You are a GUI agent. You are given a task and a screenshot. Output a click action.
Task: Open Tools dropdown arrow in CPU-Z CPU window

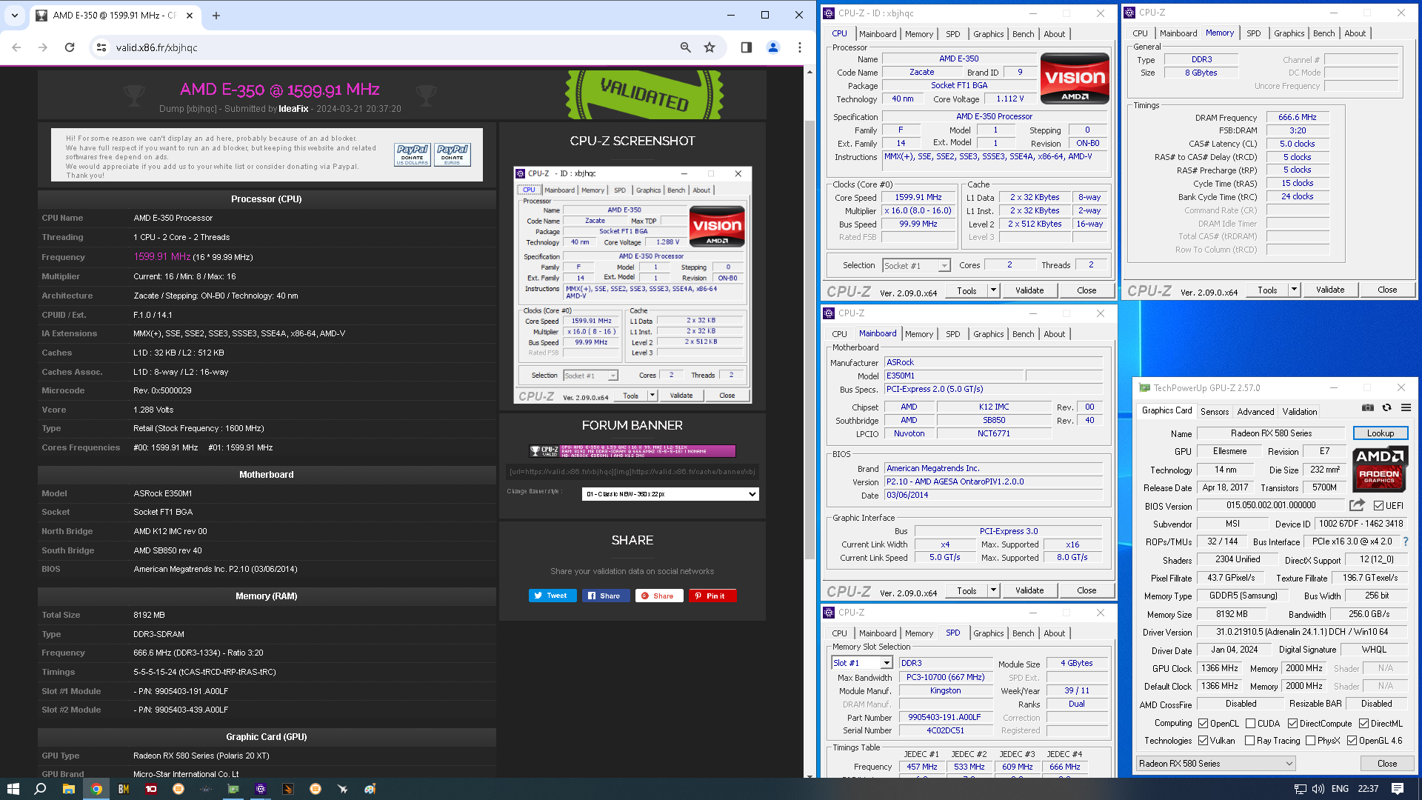coord(993,290)
